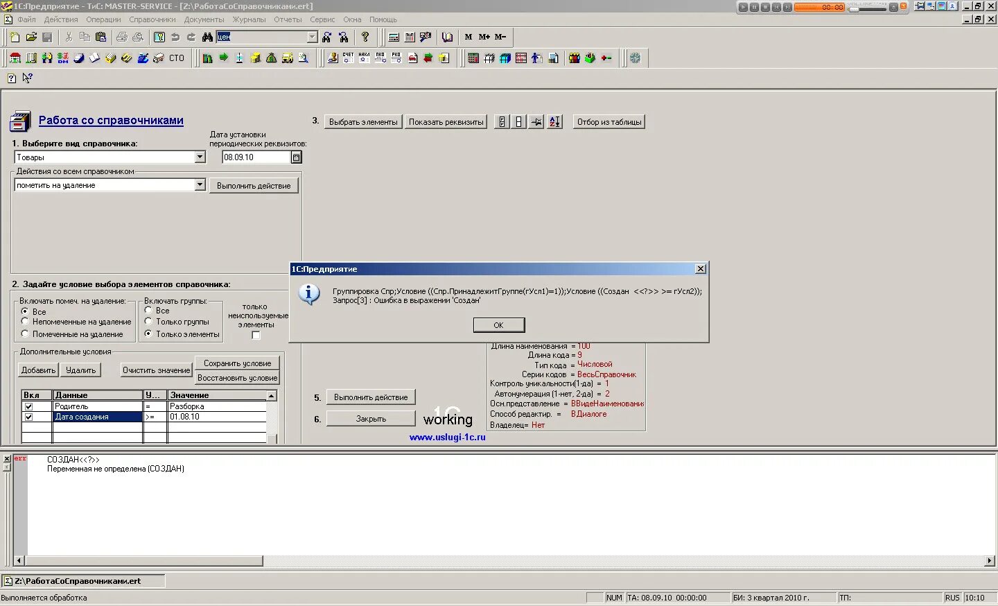This screenshot has width=998, height=606.
Task: Click the house icon in second toolbar
Action: pyautogui.click(x=15, y=58)
